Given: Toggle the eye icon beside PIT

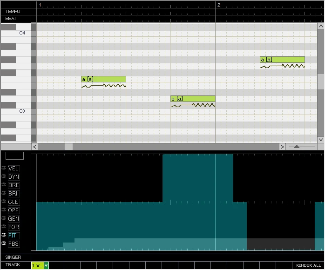Looking at the screenshot, I should pos(4,235).
